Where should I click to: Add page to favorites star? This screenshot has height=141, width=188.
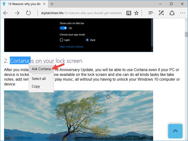(136, 13)
